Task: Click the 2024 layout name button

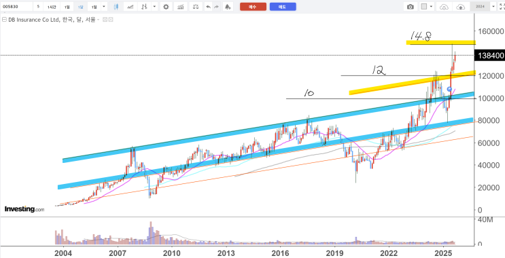Action: [481, 7]
